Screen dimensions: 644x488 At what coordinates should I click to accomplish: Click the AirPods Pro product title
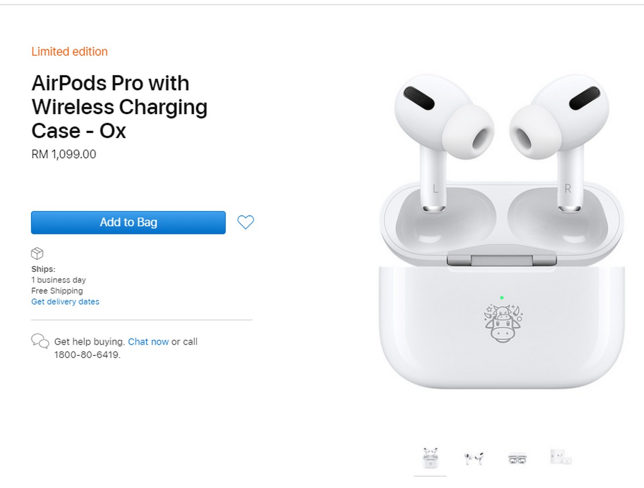coord(119,107)
